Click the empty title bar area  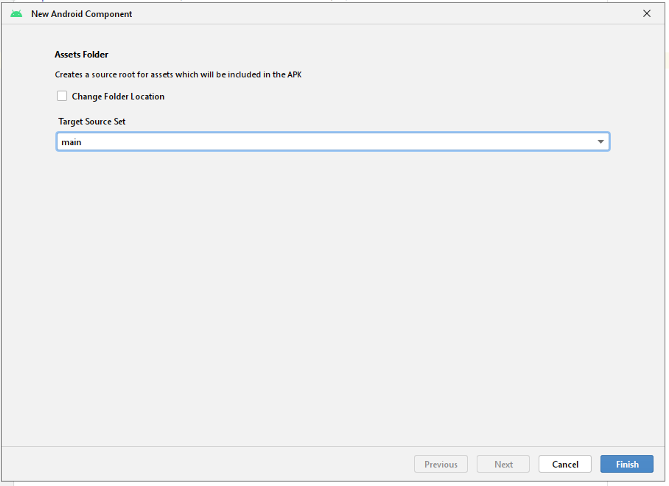pos(368,14)
